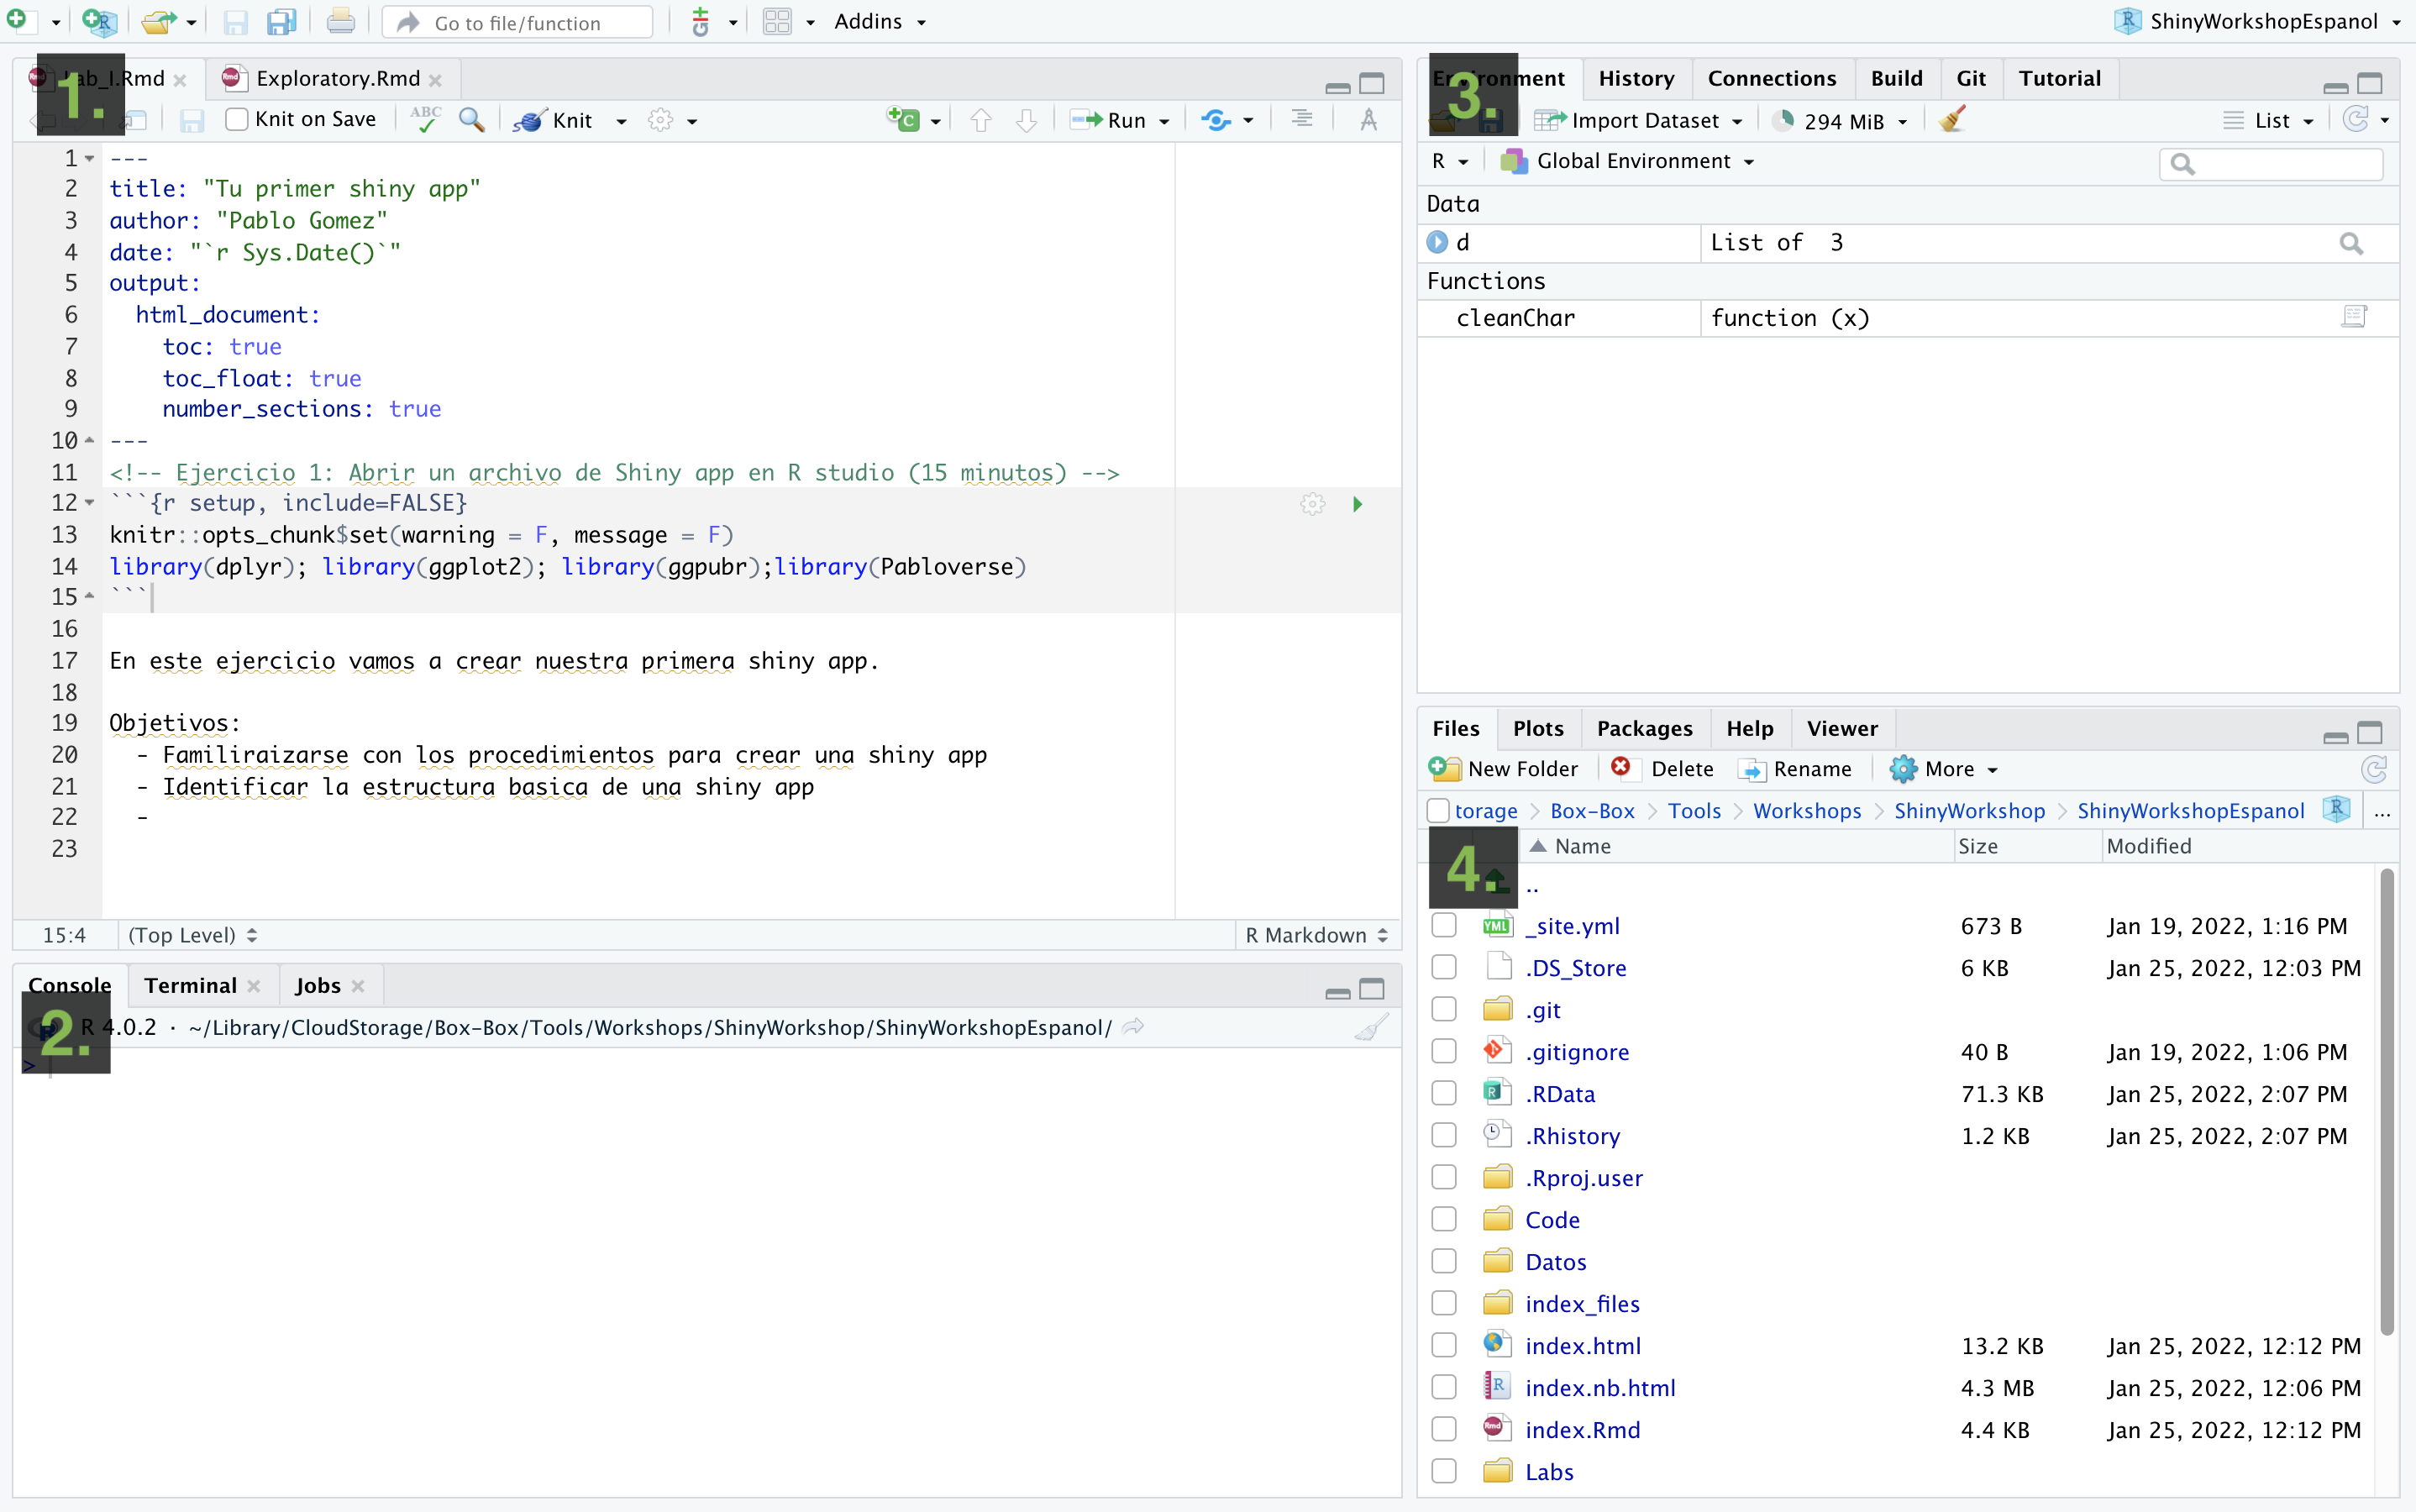Open the Run dropdown arrow
Image resolution: width=2416 pixels, height=1512 pixels.
[1164, 121]
